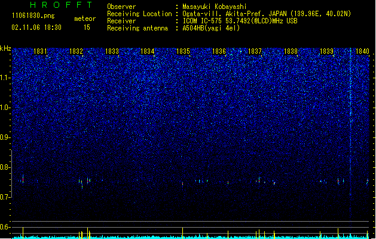Click the 1837 time marker

(255, 51)
